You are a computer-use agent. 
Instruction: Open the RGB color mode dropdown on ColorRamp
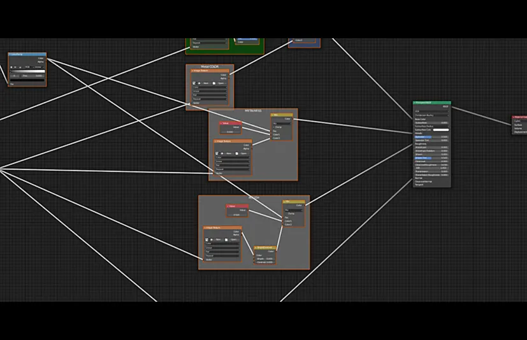pyautogui.click(x=28, y=67)
